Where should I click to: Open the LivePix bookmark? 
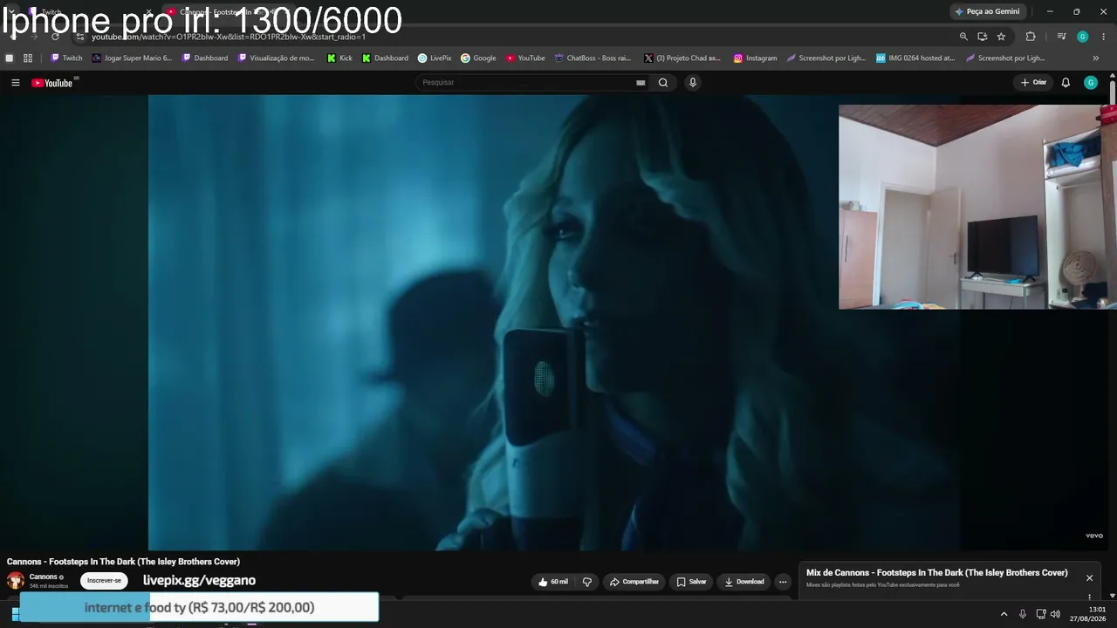coord(435,58)
